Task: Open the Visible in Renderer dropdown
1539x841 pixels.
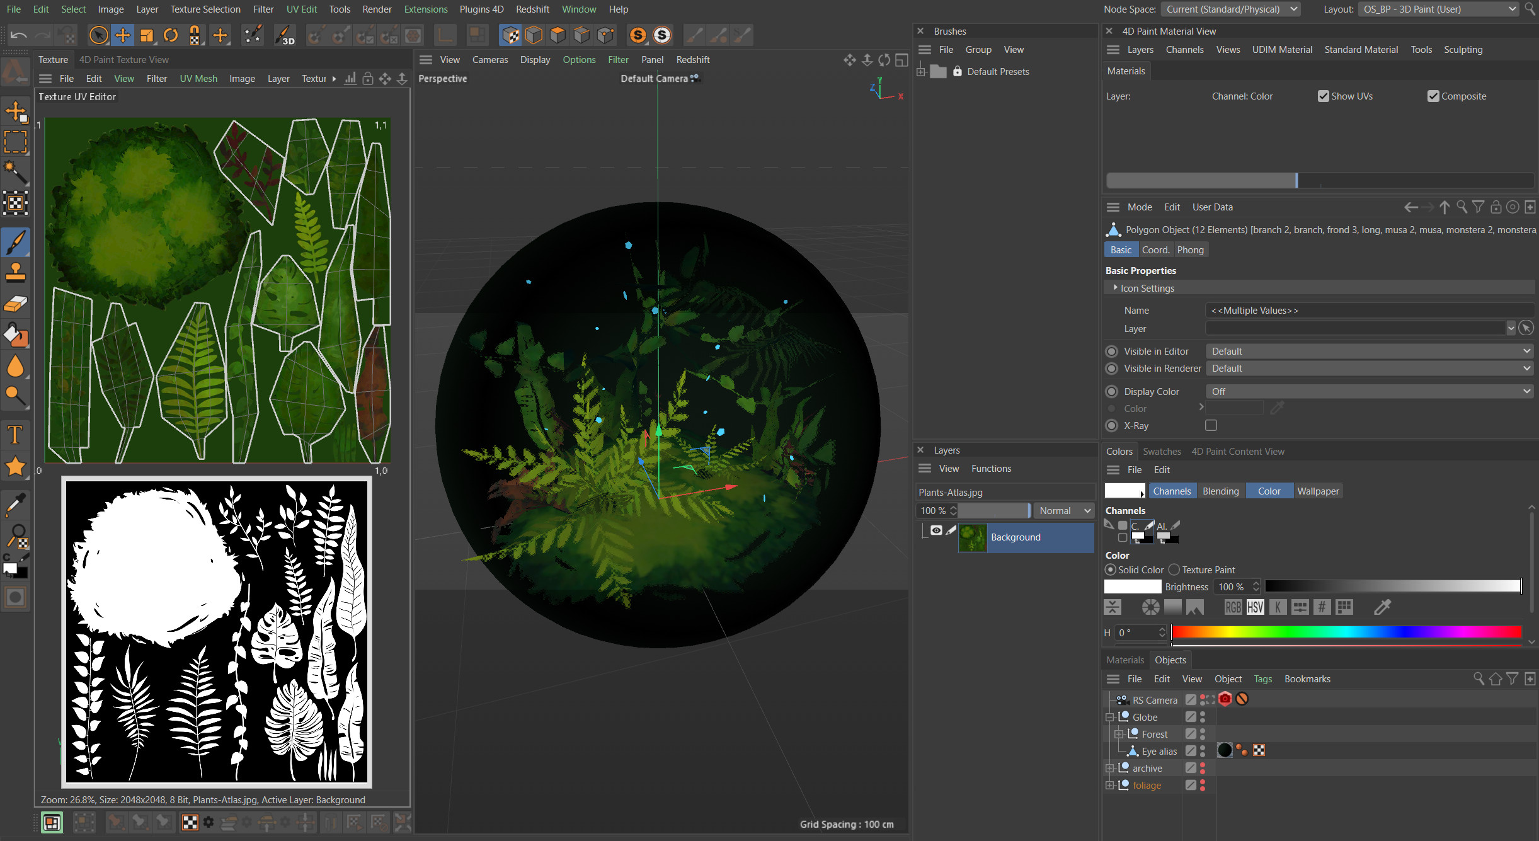Action: 1370,368
